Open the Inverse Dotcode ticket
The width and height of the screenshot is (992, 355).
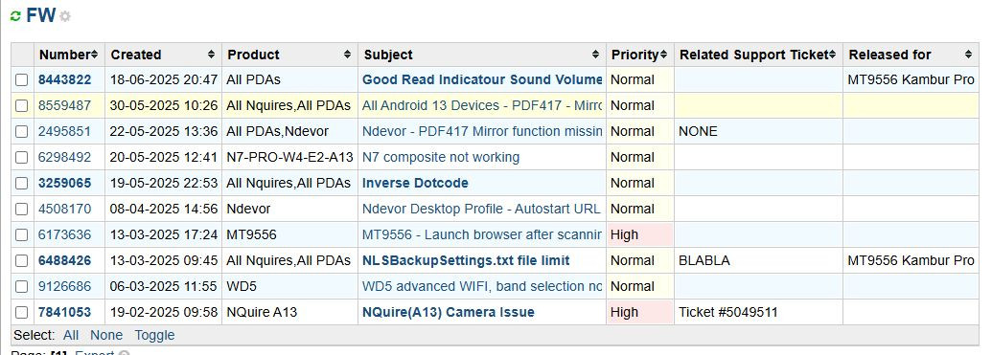pyautogui.click(x=415, y=183)
